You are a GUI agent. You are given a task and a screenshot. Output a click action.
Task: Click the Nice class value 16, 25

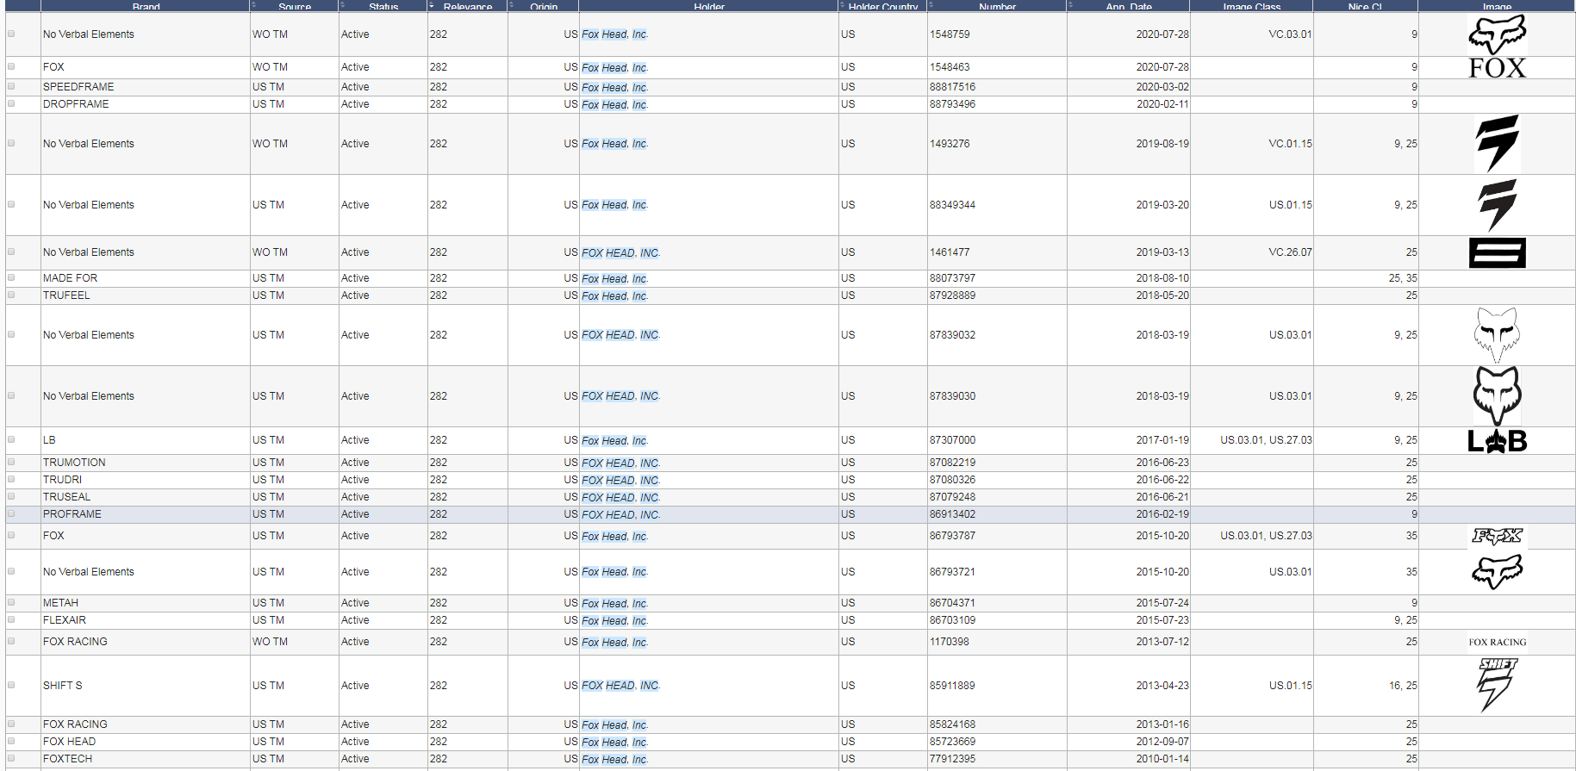[1403, 686]
